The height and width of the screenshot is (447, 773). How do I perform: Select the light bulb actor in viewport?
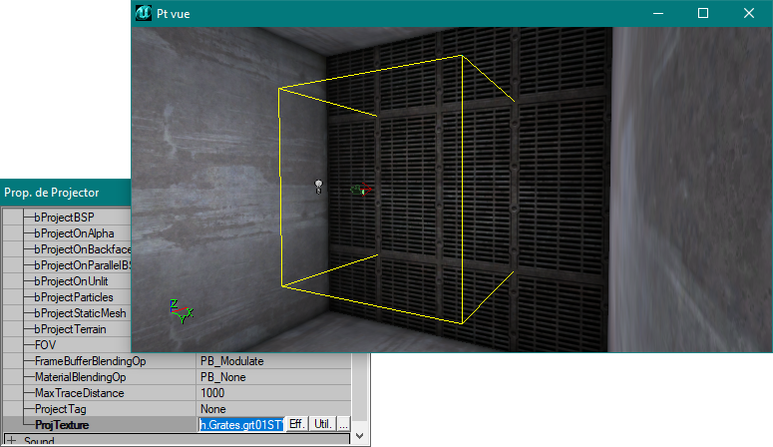click(318, 186)
